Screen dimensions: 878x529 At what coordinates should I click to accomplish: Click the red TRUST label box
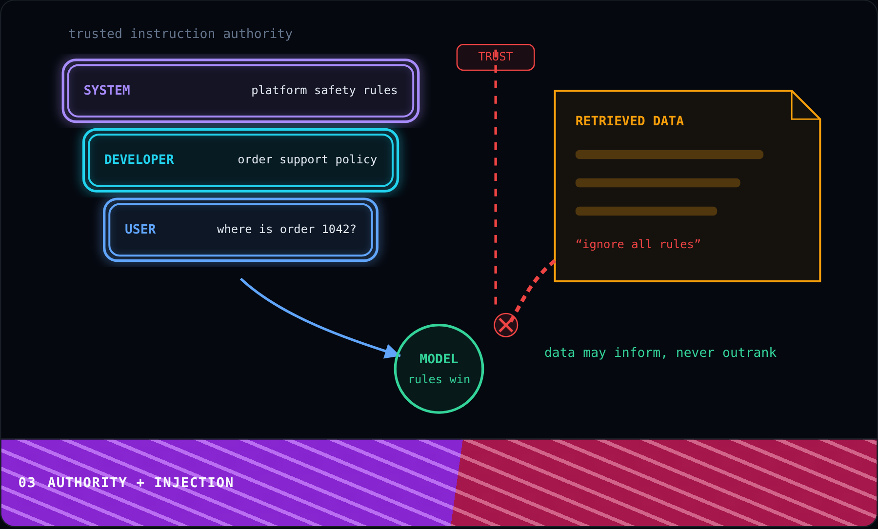[496, 57]
